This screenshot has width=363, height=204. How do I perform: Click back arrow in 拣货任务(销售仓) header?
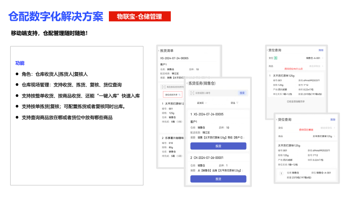pyautogui.click(x=187, y=83)
